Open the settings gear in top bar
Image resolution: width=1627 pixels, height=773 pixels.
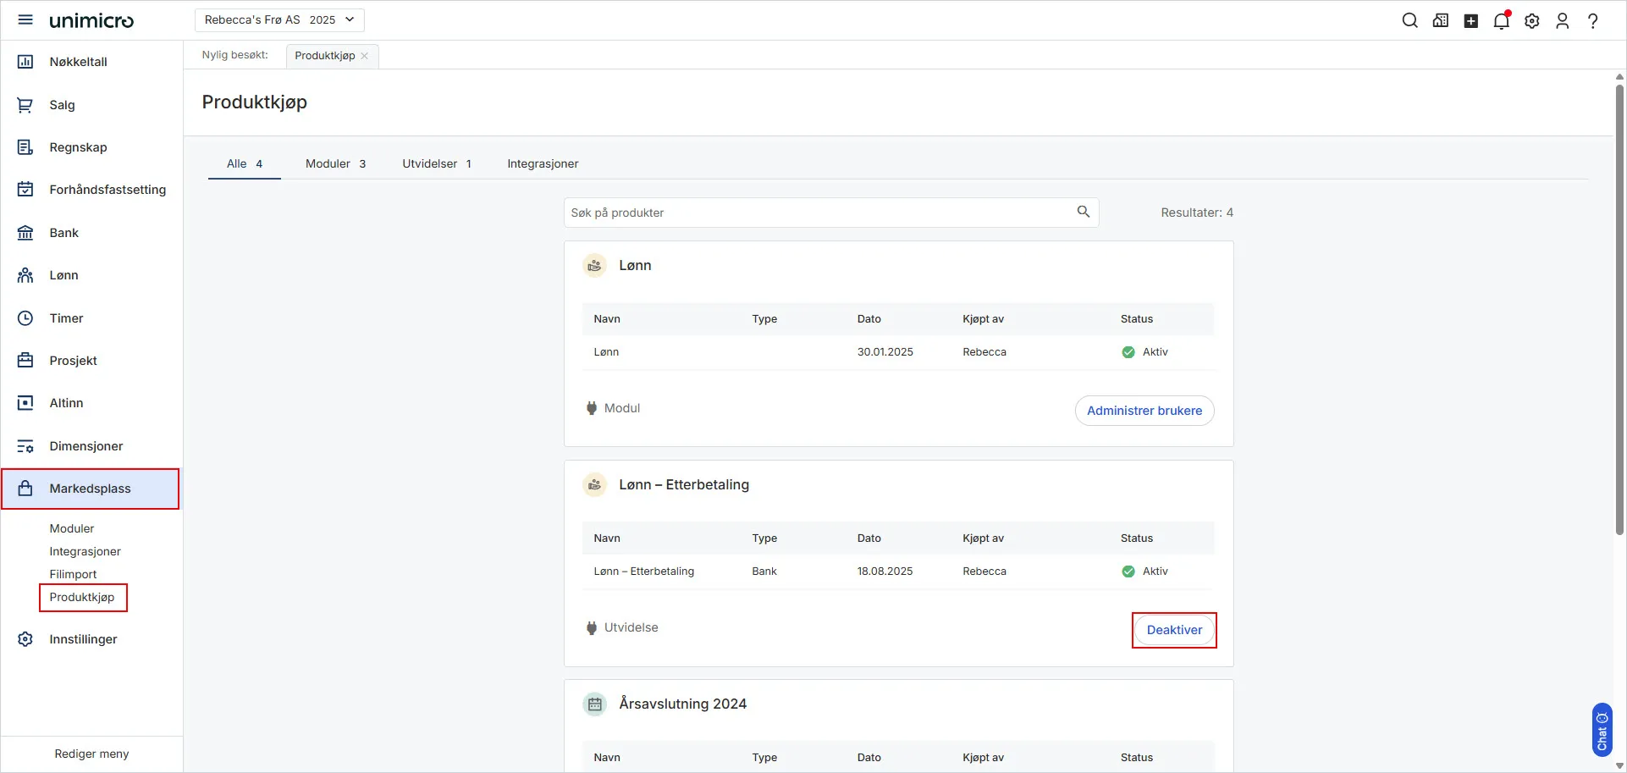point(1531,21)
